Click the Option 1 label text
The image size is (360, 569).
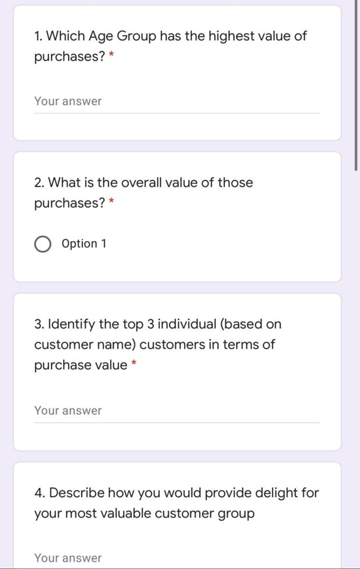click(x=84, y=243)
